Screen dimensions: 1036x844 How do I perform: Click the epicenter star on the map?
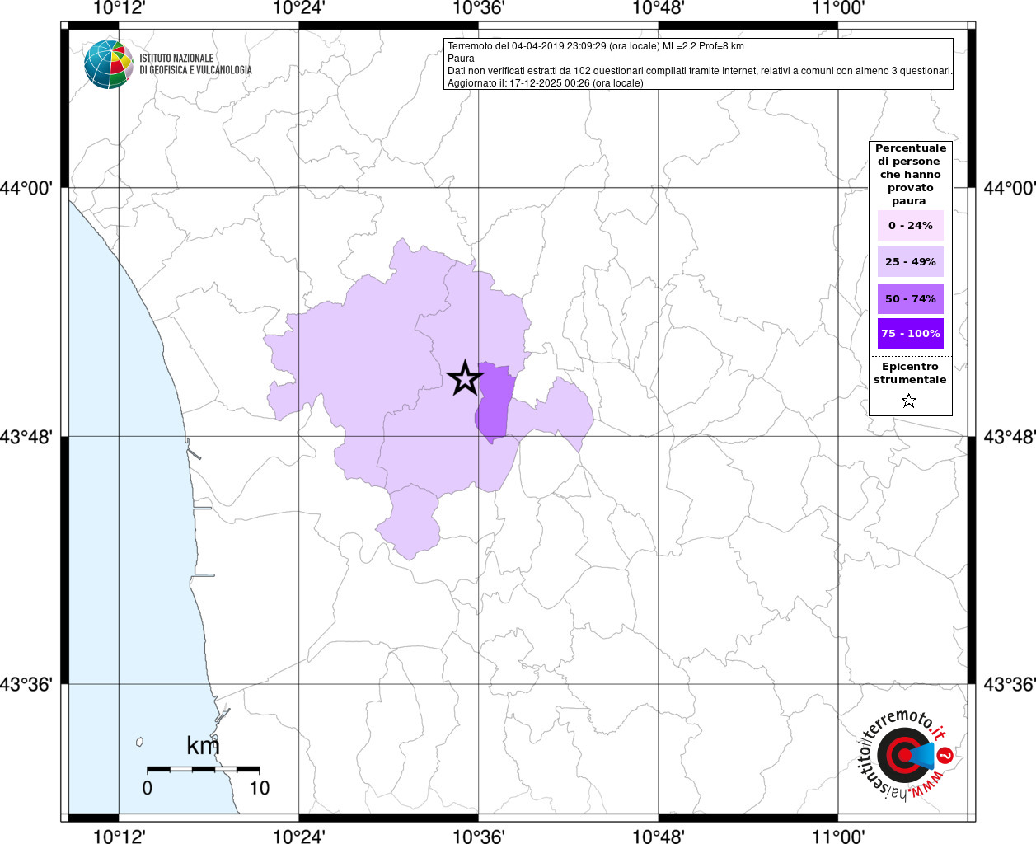[x=464, y=378]
